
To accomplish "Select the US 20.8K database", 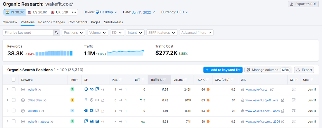I will pos(37,12).
